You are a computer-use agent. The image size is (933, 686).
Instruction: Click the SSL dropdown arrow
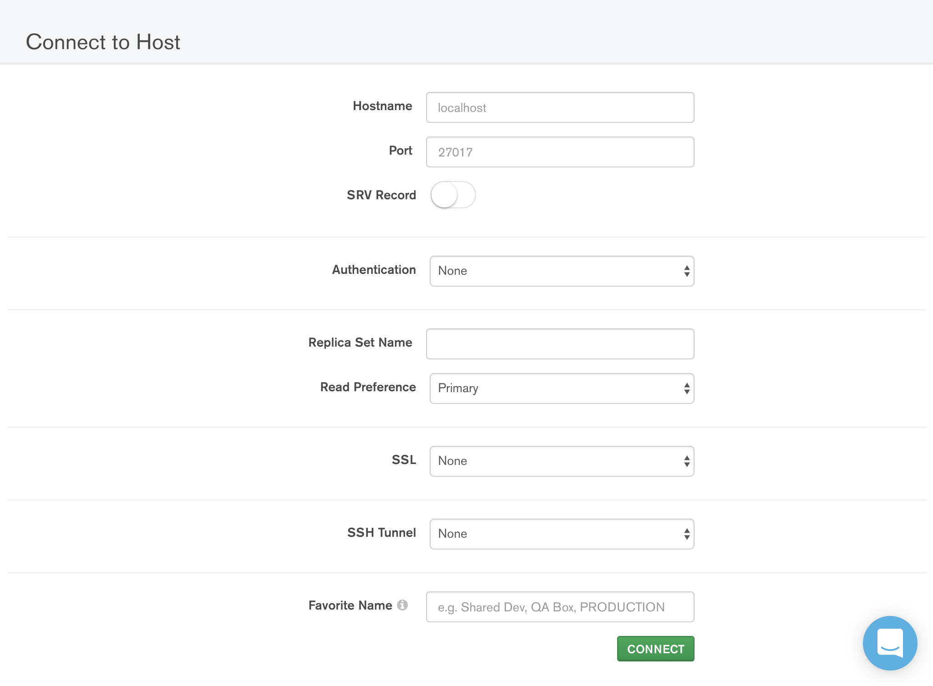[686, 461]
